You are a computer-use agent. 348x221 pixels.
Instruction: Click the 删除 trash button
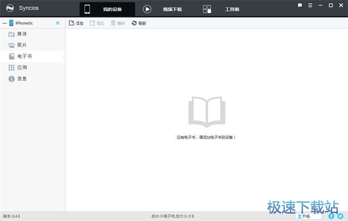118,23
